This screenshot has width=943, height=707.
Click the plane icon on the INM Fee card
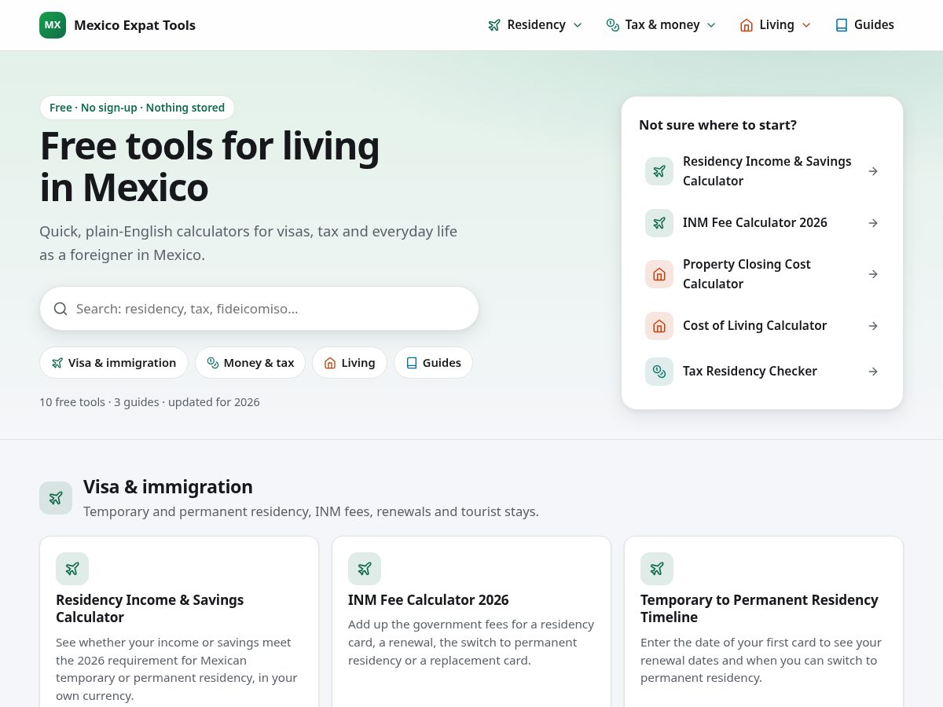pos(365,569)
